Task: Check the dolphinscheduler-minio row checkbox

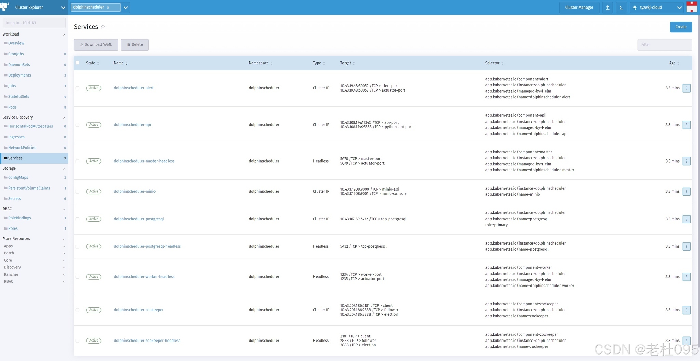Action: pos(77,192)
